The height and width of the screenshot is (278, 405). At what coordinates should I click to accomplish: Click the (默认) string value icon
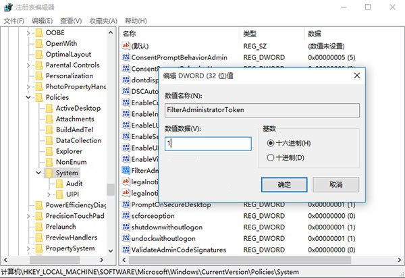(x=126, y=45)
